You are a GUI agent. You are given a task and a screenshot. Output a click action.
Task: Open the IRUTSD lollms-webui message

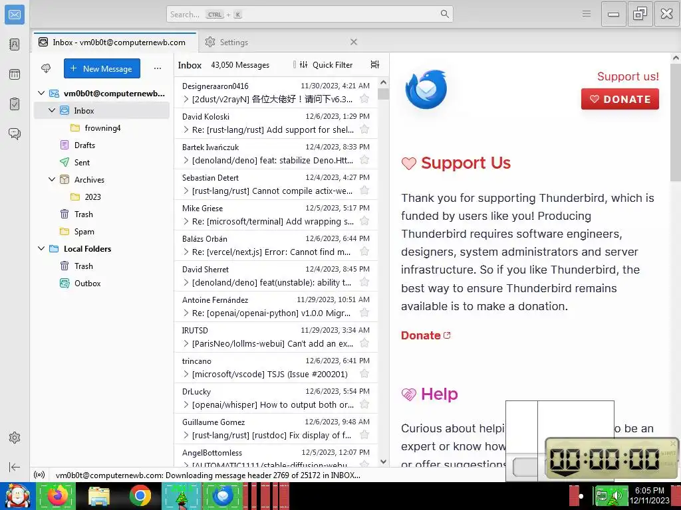276,337
